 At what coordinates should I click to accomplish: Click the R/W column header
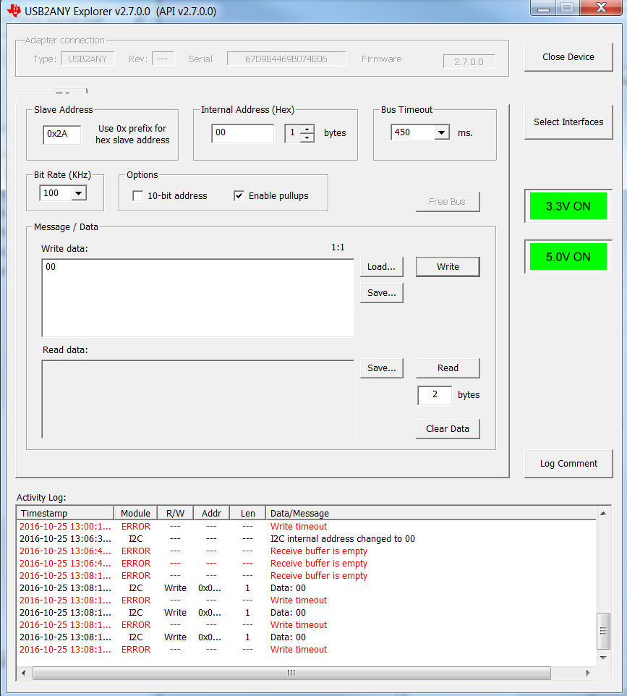tap(175, 513)
